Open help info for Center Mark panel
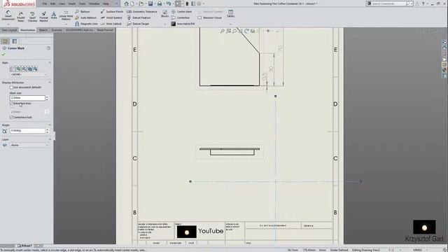Viewport: 448px width, 252px height. point(48,48)
